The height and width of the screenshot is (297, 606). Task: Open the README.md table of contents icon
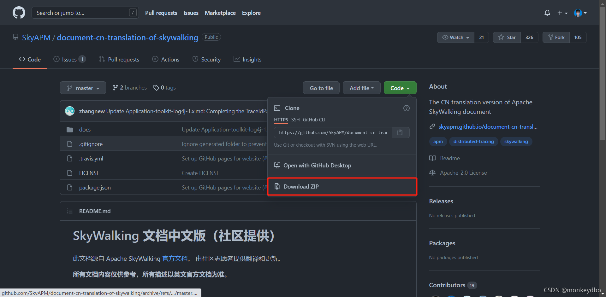pos(70,211)
